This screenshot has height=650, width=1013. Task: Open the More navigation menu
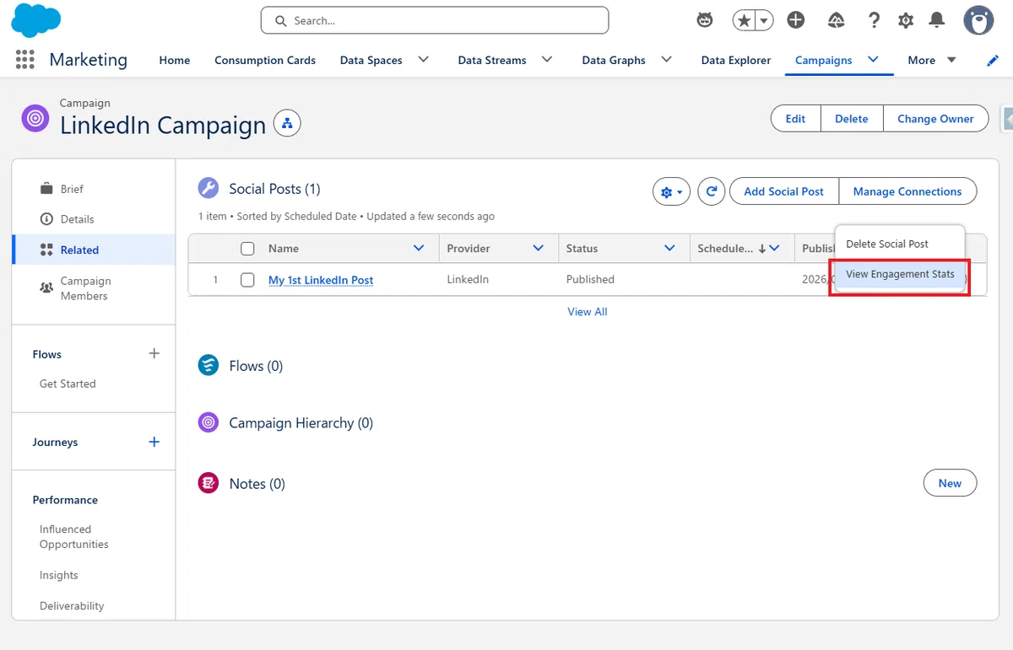tap(932, 61)
